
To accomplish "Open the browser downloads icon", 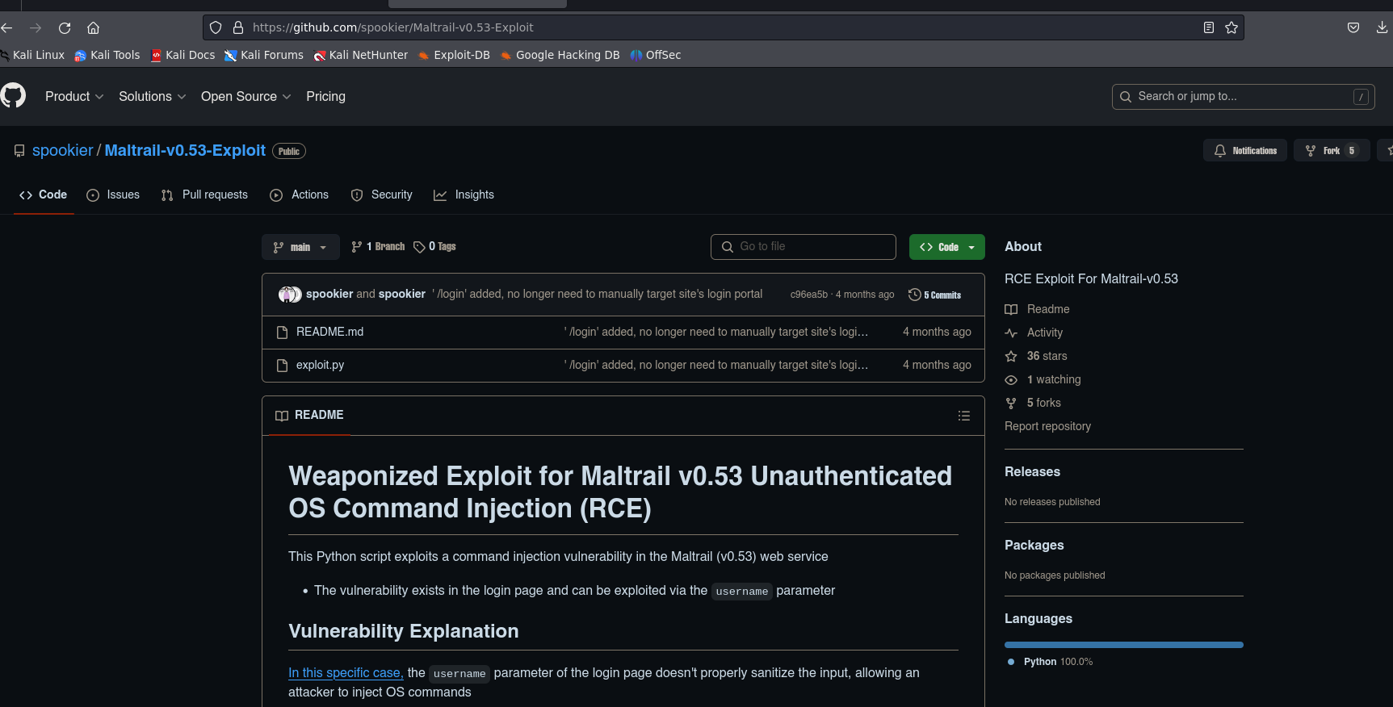I will [x=1382, y=27].
